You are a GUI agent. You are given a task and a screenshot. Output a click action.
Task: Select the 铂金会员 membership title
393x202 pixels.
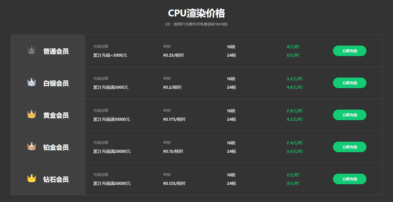coord(56,147)
